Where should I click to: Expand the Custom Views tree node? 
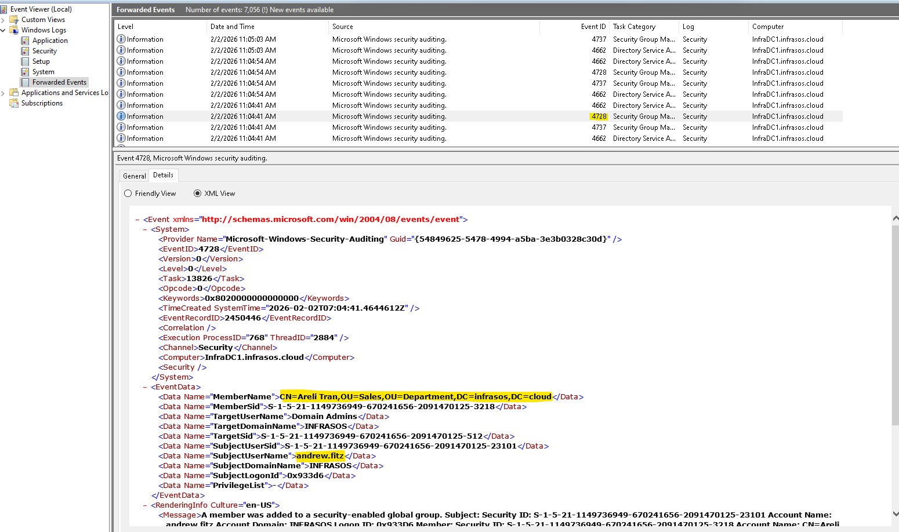tap(3, 20)
